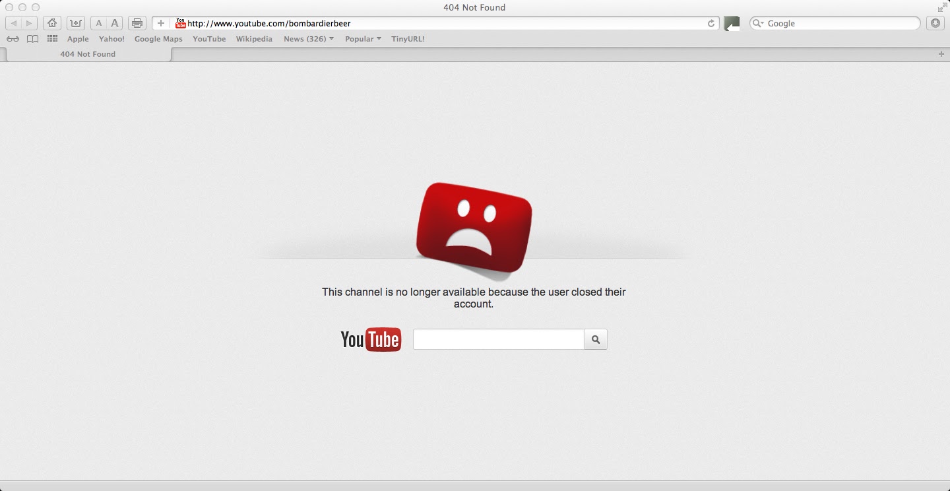Image resolution: width=950 pixels, height=491 pixels.
Task: Open the Home page button
Action: [x=52, y=23]
